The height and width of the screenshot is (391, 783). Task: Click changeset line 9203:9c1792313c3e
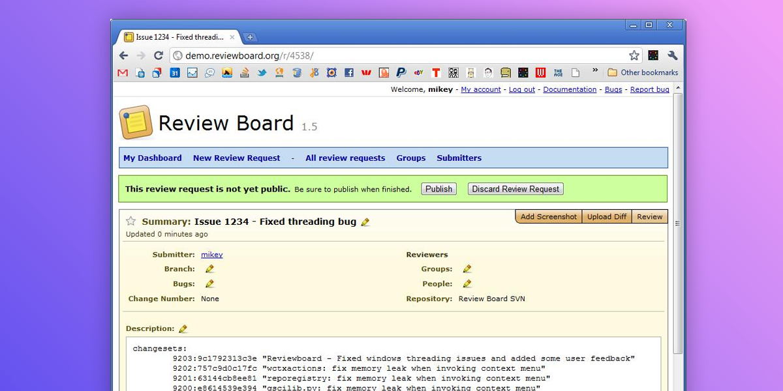click(x=404, y=358)
